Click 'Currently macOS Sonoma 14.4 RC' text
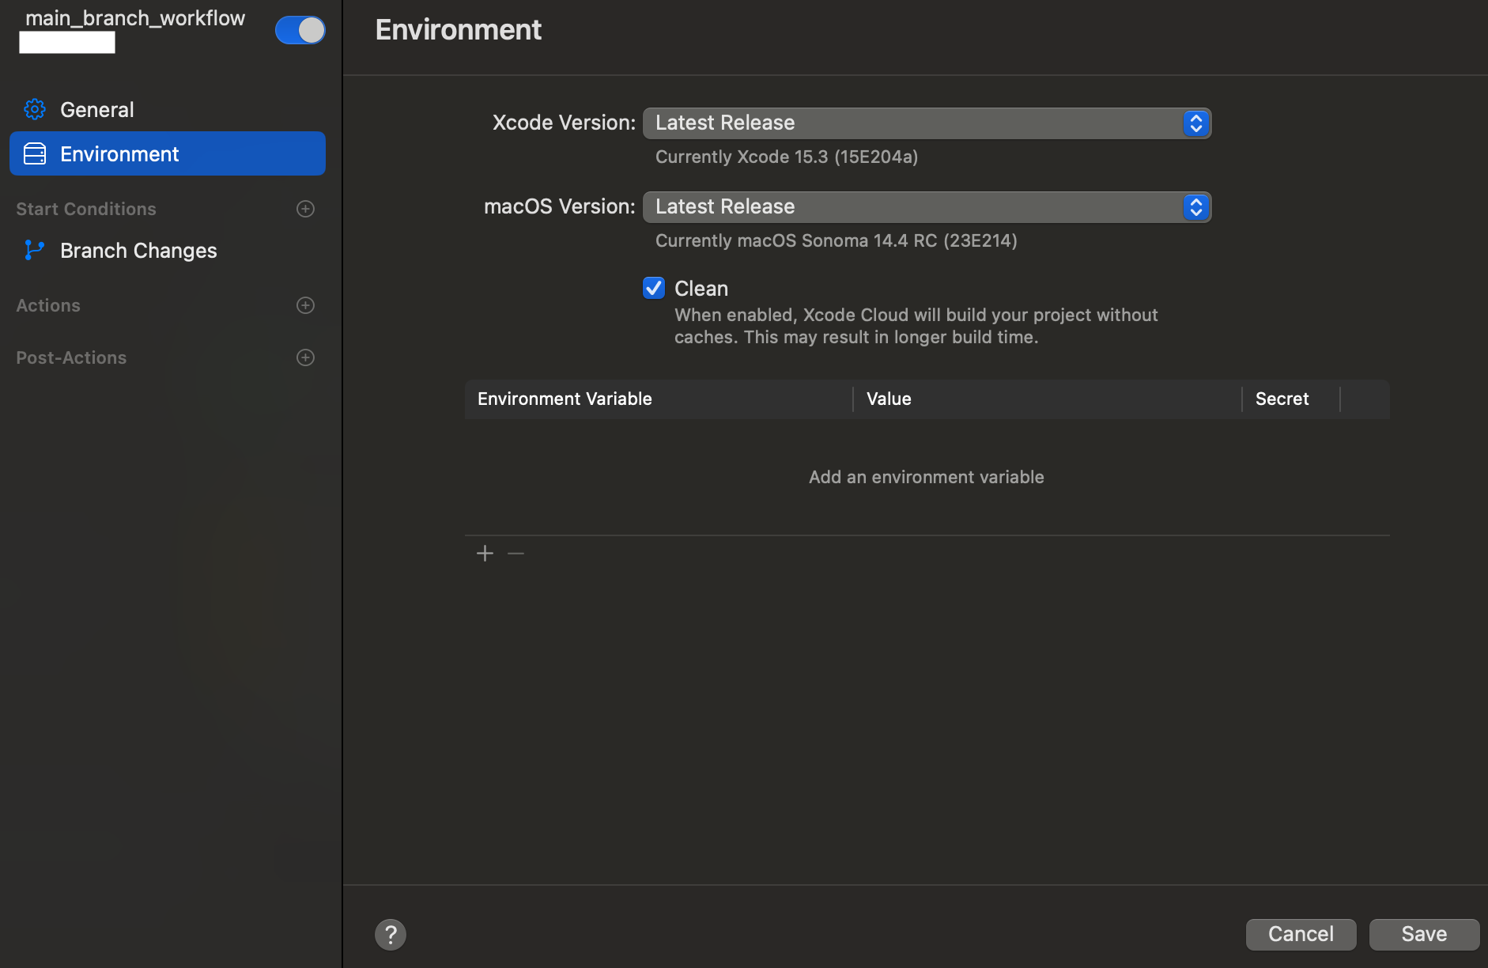The image size is (1488, 968). [x=837, y=240]
